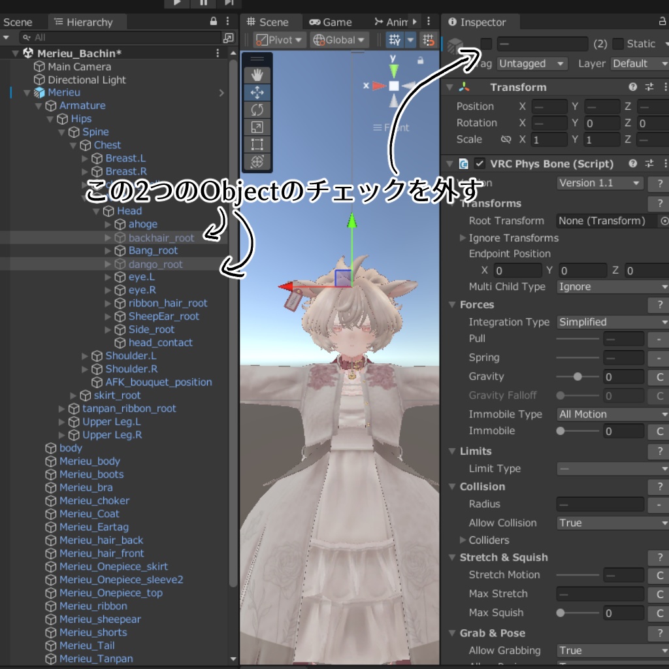The height and width of the screenshot is (669, 669).
Task: Click the Endpoint Position X field
Action: [517, 270]
